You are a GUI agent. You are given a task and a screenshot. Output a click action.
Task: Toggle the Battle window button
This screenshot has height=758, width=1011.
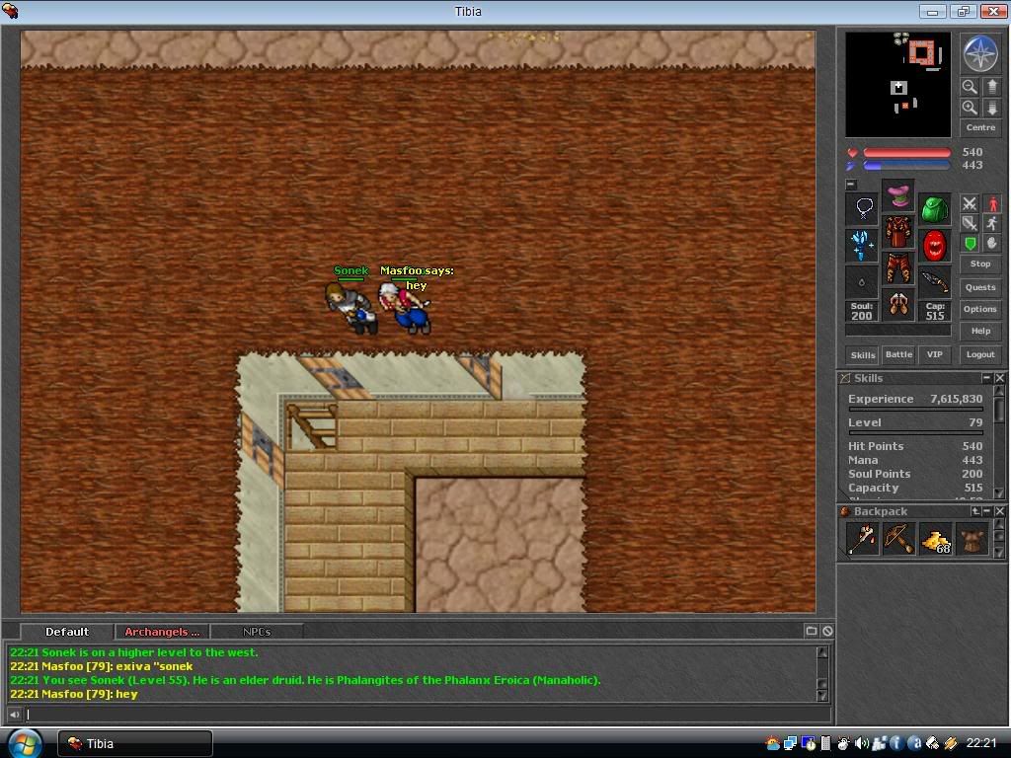898,354
